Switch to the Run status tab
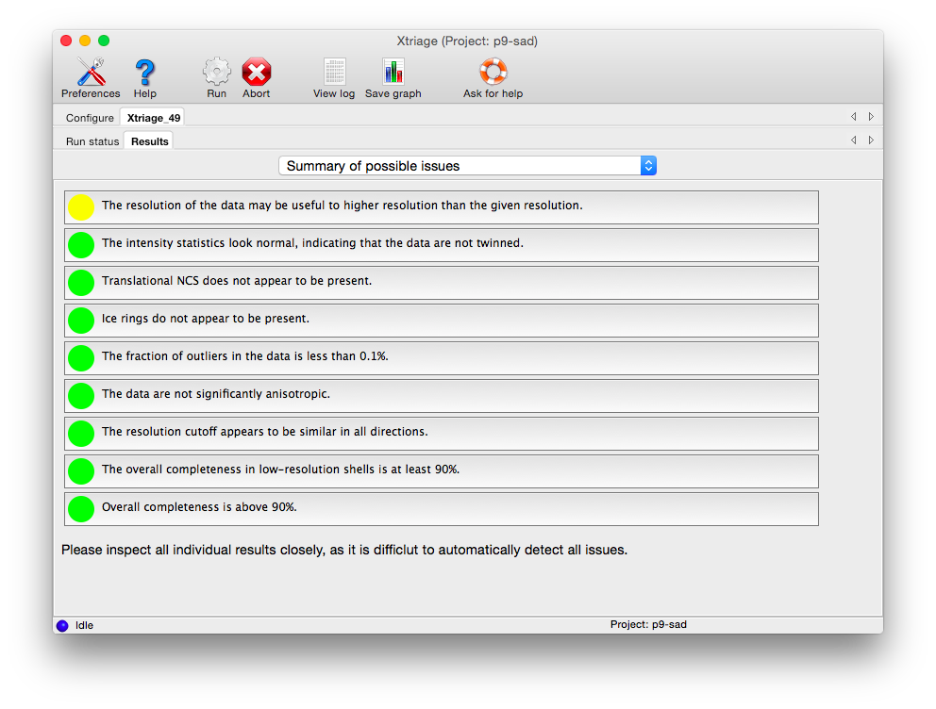This screenshot has width=936, height=709. (92, 141)
